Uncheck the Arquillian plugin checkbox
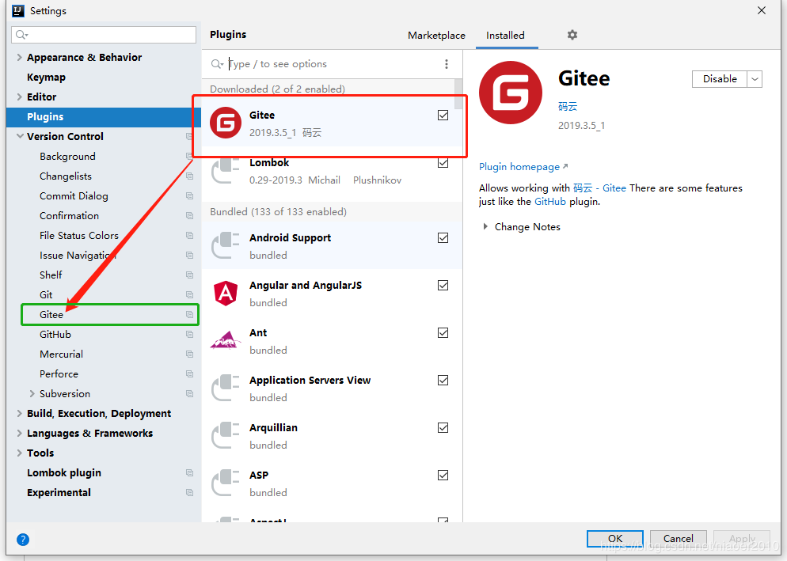Screen dimensions: 787x561 (443, 427)
